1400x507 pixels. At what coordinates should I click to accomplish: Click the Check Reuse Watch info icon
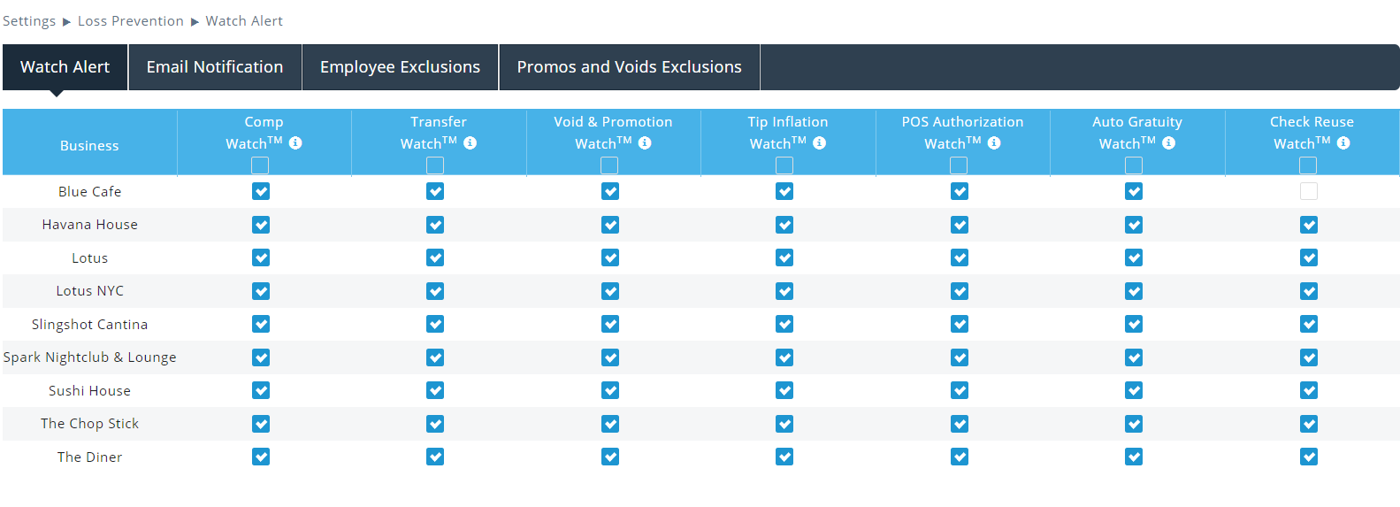tap(1343, 142)
